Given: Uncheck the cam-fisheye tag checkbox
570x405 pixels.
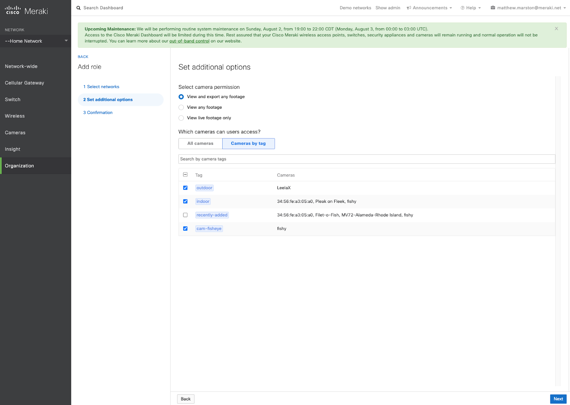Looking at the screenshot, I should pos(185,229).
